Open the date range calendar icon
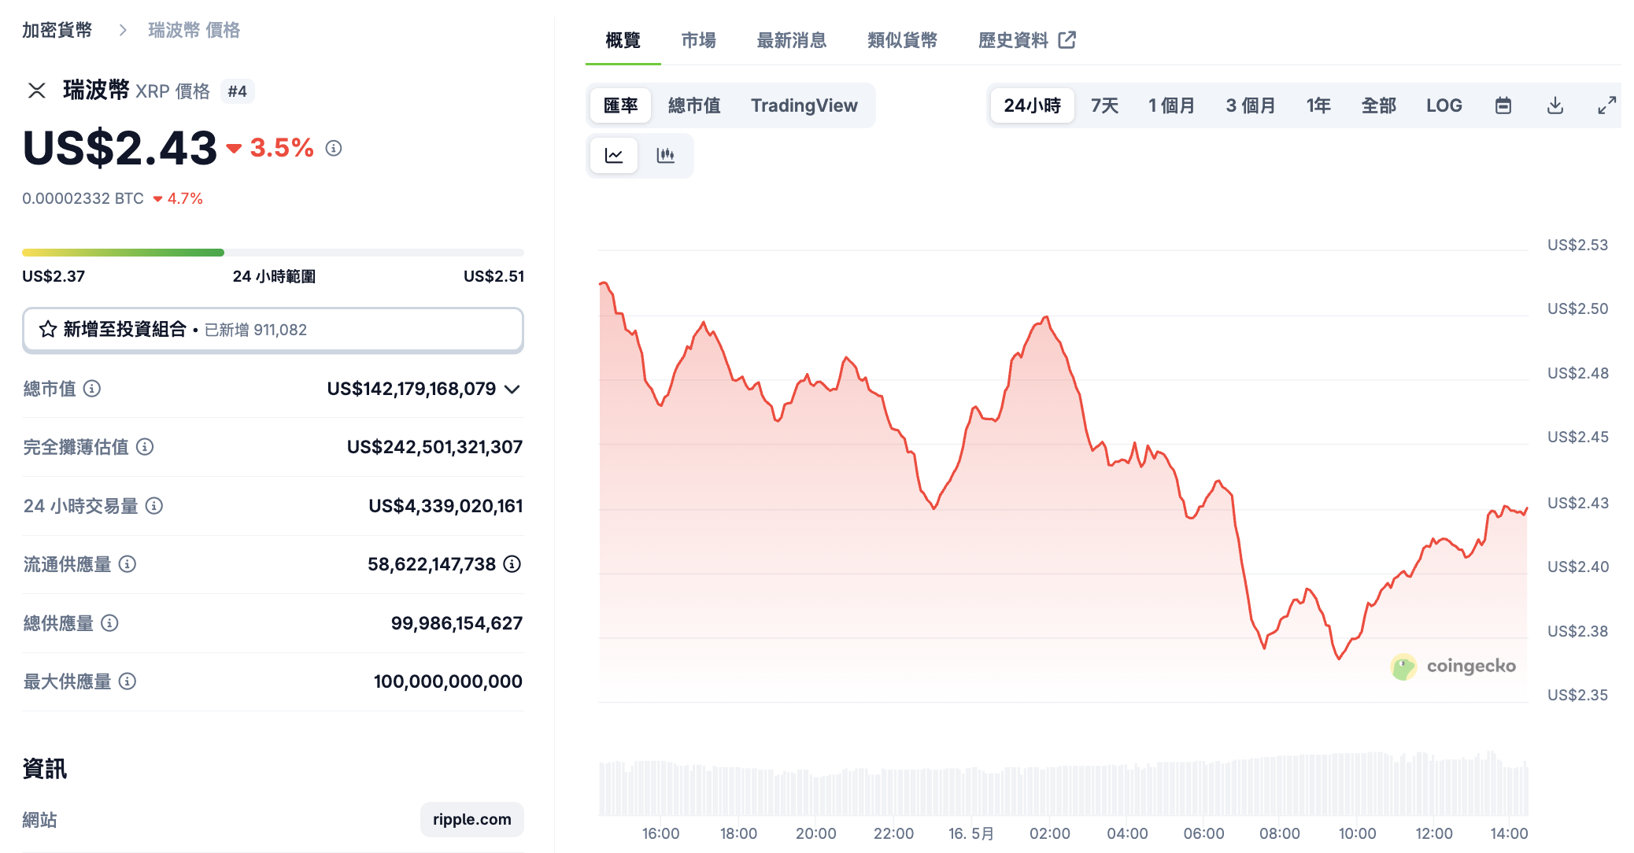The width and height of the screenshot is (1634, 853). [1503, 105]
